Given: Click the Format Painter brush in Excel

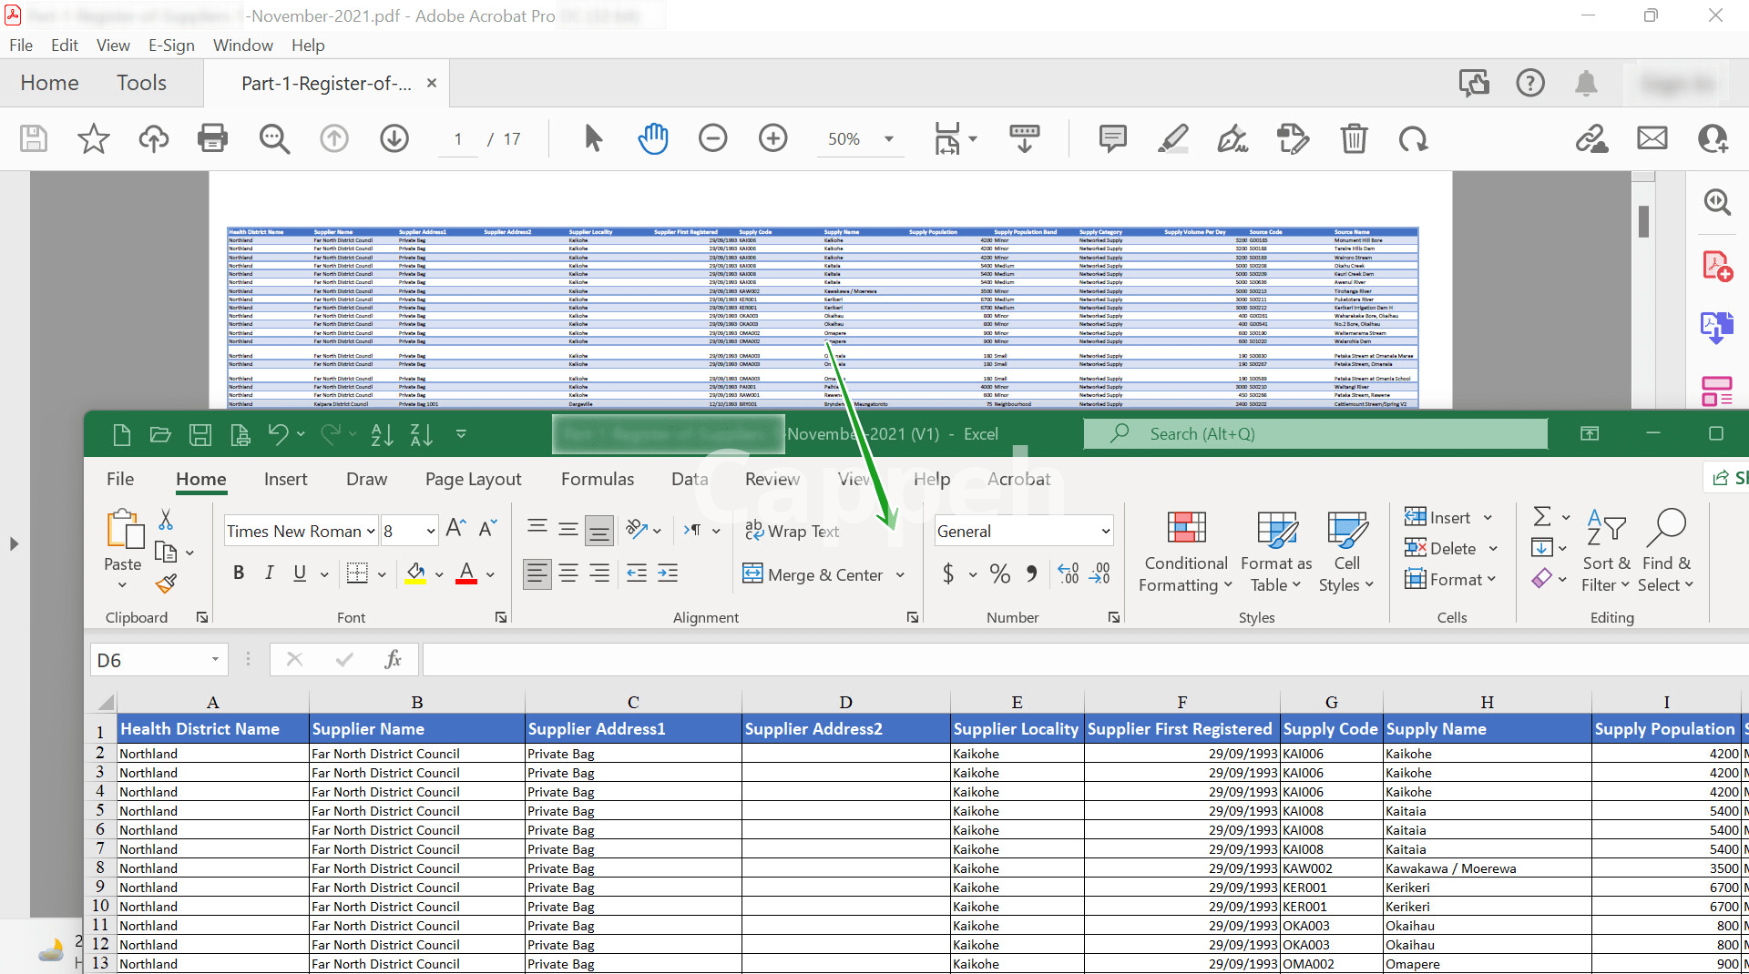Looking at the screenshot, I should [166, 583].
